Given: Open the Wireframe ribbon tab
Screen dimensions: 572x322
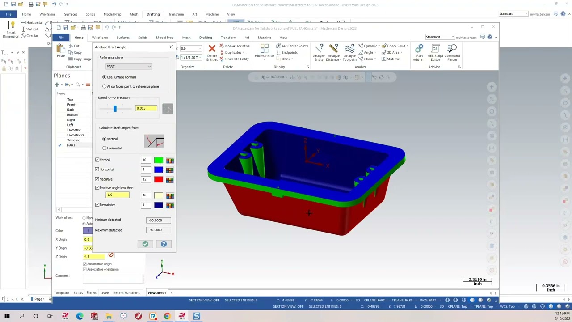Looking at the screenshot, I should pos(100,38).
